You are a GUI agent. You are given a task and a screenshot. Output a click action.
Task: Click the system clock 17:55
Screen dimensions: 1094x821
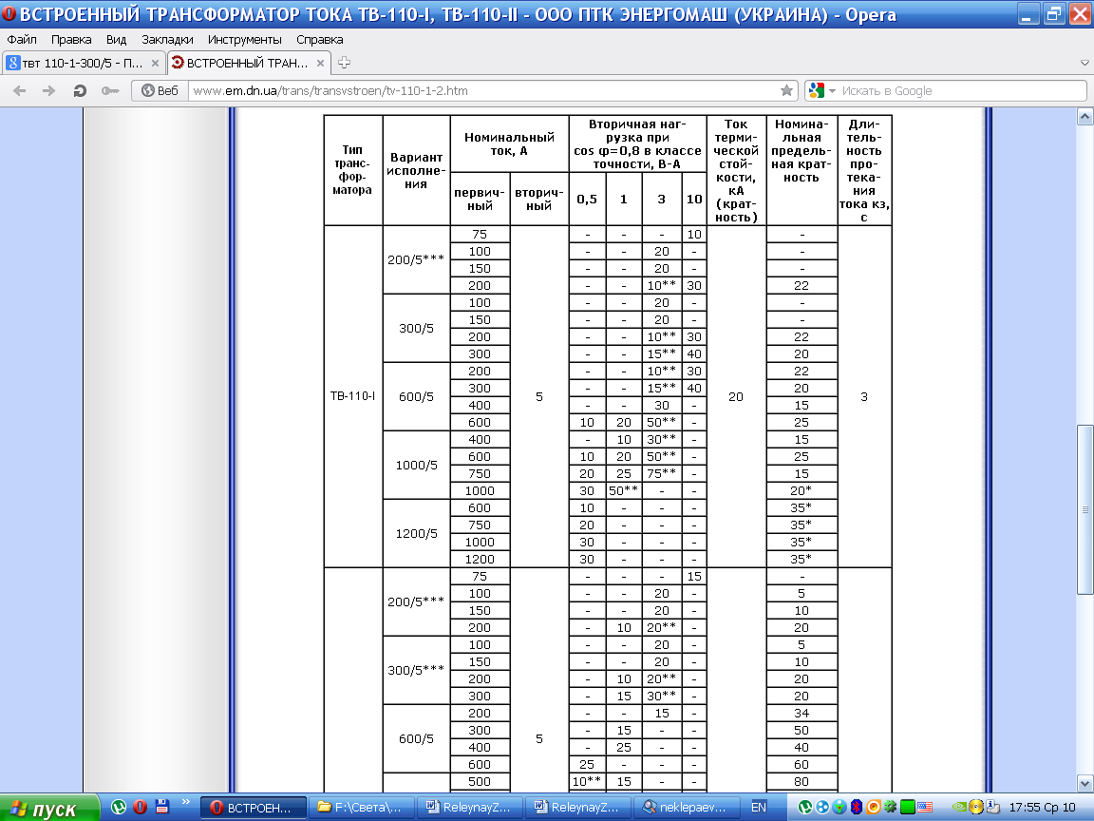click(x=1043, y=808)
